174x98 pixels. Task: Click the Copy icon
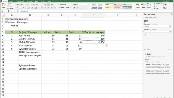click(8, 6)
